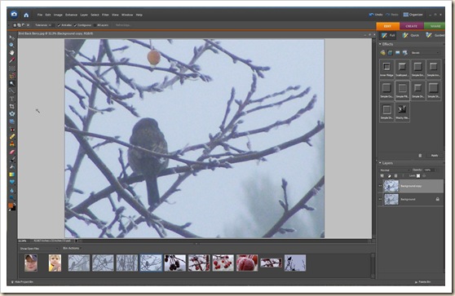Open the Organizer
The width and height of the screenshot is (455, 296).
[413, 15]
